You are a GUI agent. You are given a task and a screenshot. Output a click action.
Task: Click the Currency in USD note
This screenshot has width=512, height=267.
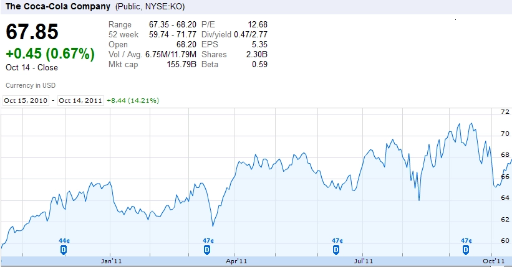tap(31, 85)
